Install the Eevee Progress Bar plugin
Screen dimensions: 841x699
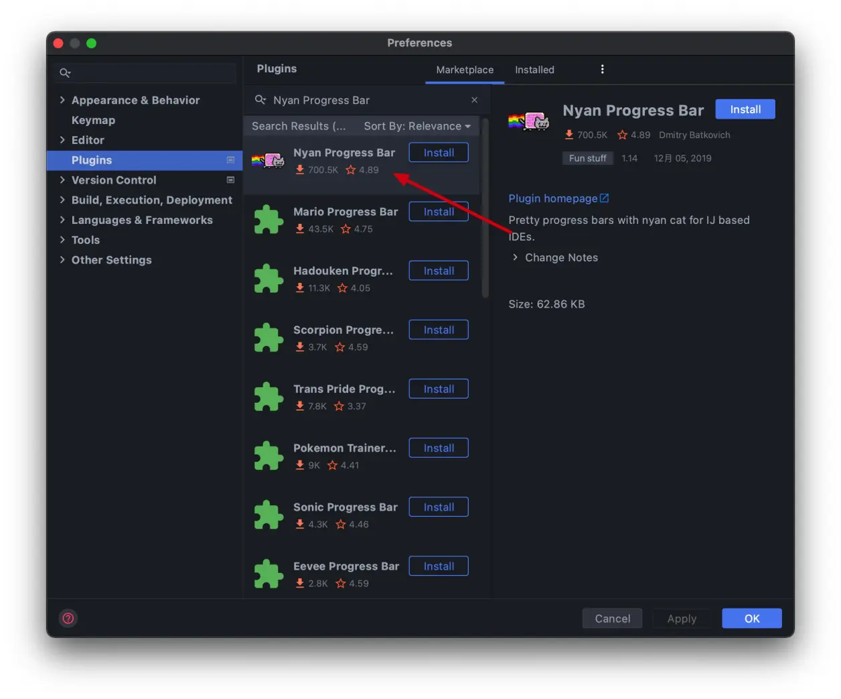(439, 566)
